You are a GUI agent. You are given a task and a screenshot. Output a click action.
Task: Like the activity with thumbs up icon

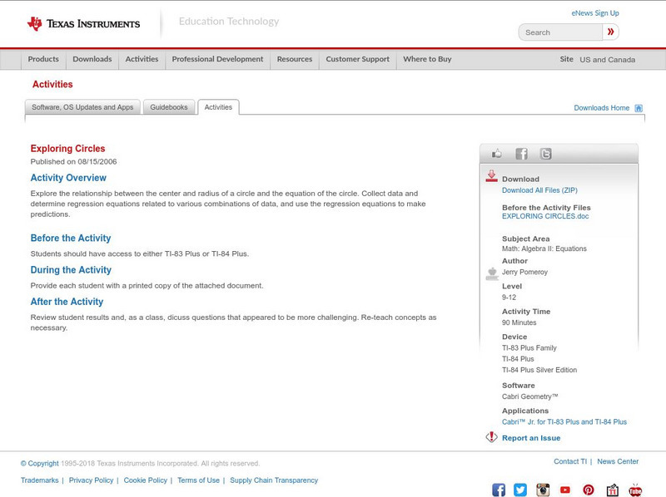coord(496,153)
